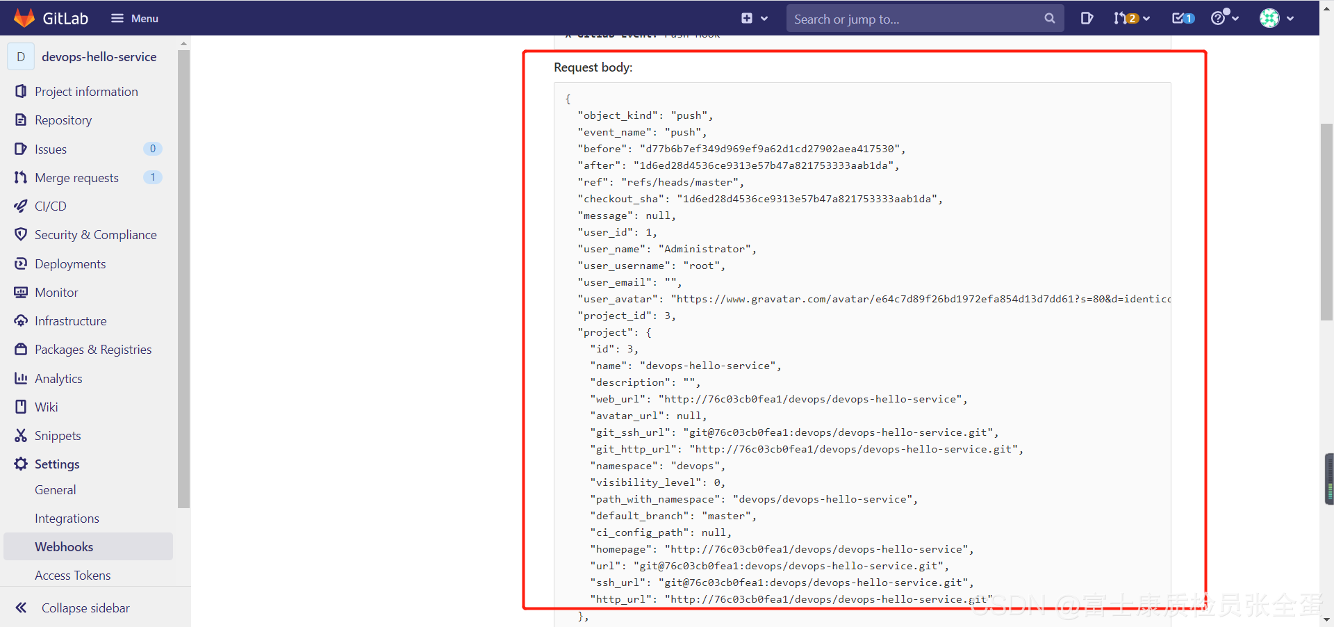Click the page scroll down arrow

click(x=1326, y=620)
